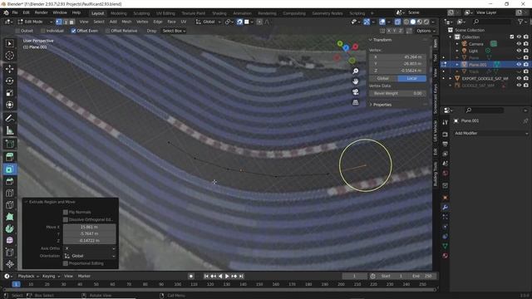Select the Cursor tool
The width and height of the screenshot is (532, 299).
(9, 56)
